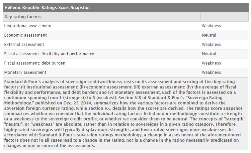Select Weakness value for debt burden row
The height and width of the screenshot is (153, 251).
coord(212,63)
